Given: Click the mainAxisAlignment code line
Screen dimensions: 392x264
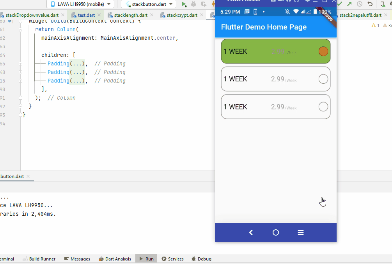Looking at the screenshot, I should (110, 38).
